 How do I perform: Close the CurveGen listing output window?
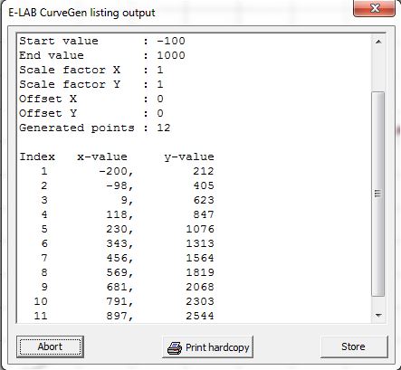[375, 8]
